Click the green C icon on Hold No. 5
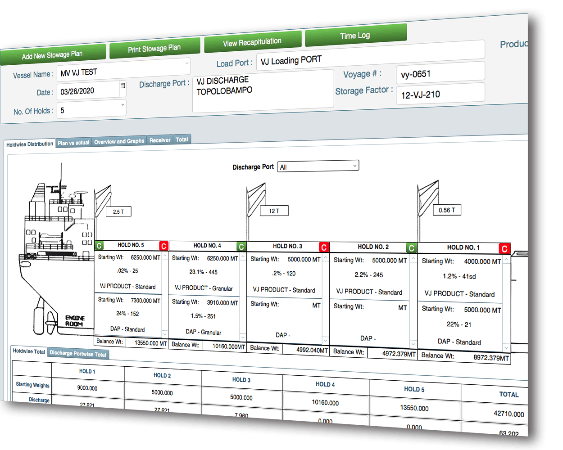Viewport: 563px width, 450px height. point(99,246)
